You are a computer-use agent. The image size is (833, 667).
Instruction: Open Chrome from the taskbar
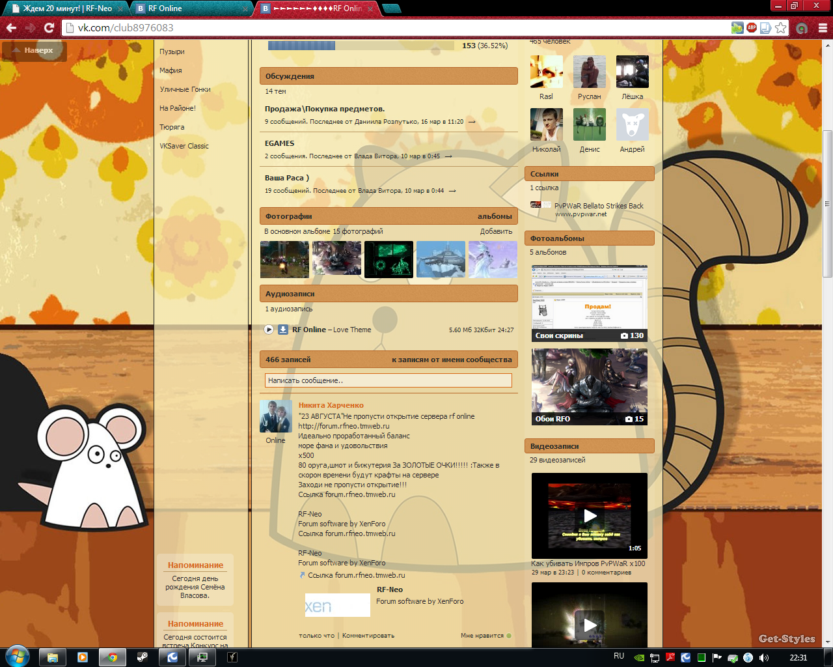[113, 657]
